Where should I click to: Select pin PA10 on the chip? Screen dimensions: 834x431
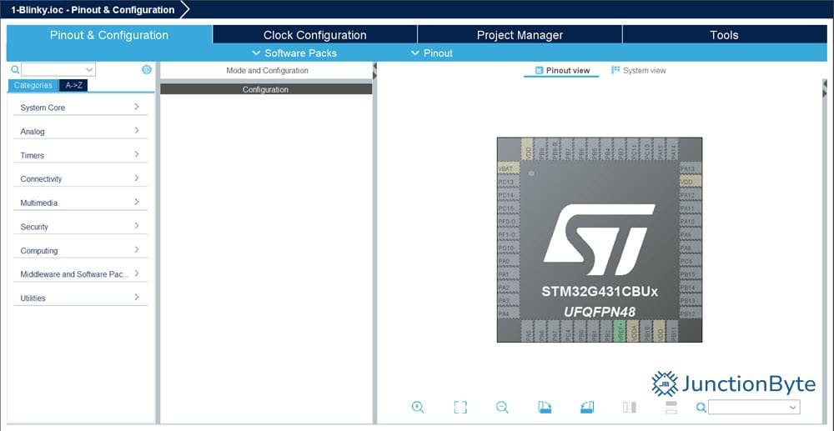[x=691, y=222]
